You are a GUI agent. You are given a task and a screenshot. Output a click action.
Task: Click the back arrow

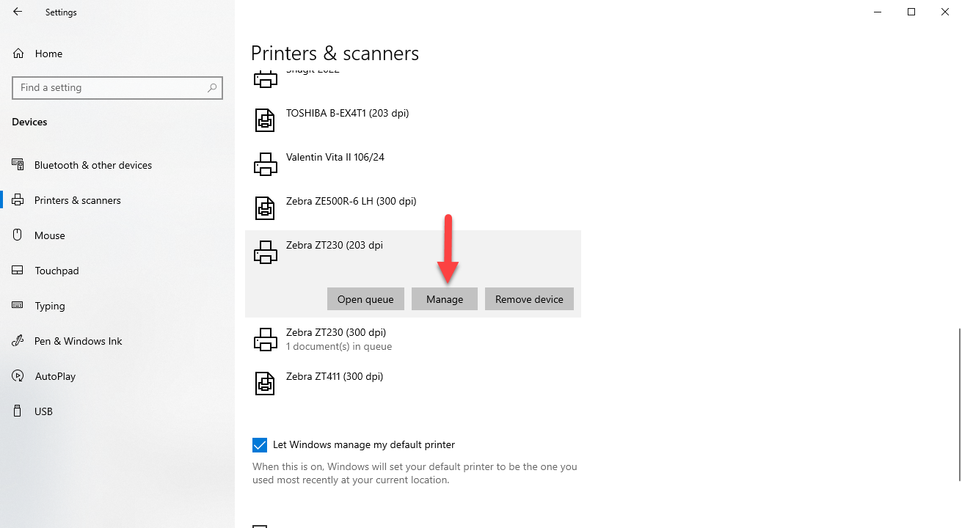[17, 12]
